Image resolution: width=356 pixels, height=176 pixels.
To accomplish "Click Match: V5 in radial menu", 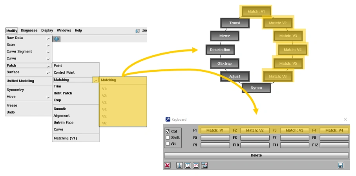I will [x=288, y=64].
